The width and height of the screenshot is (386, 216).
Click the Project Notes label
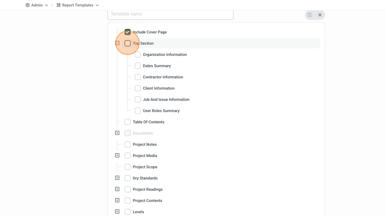point(145,145)
